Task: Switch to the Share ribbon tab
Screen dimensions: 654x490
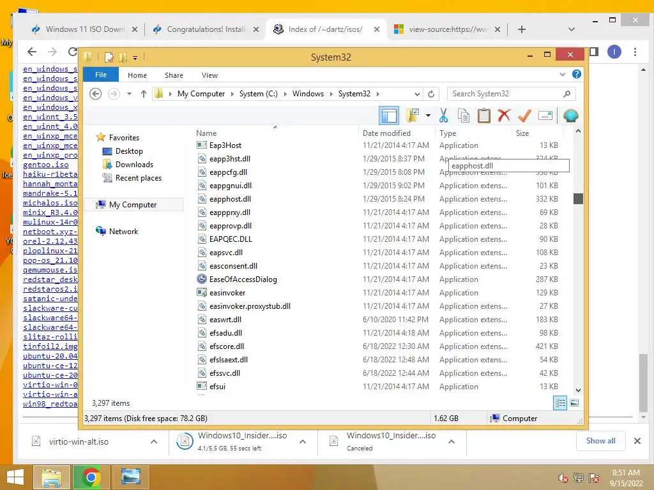Action: tap(174, 75)
